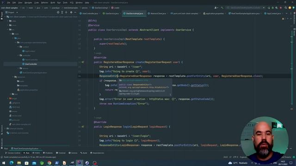
Task: Open the Build menu
Action: tap(53, 3)
